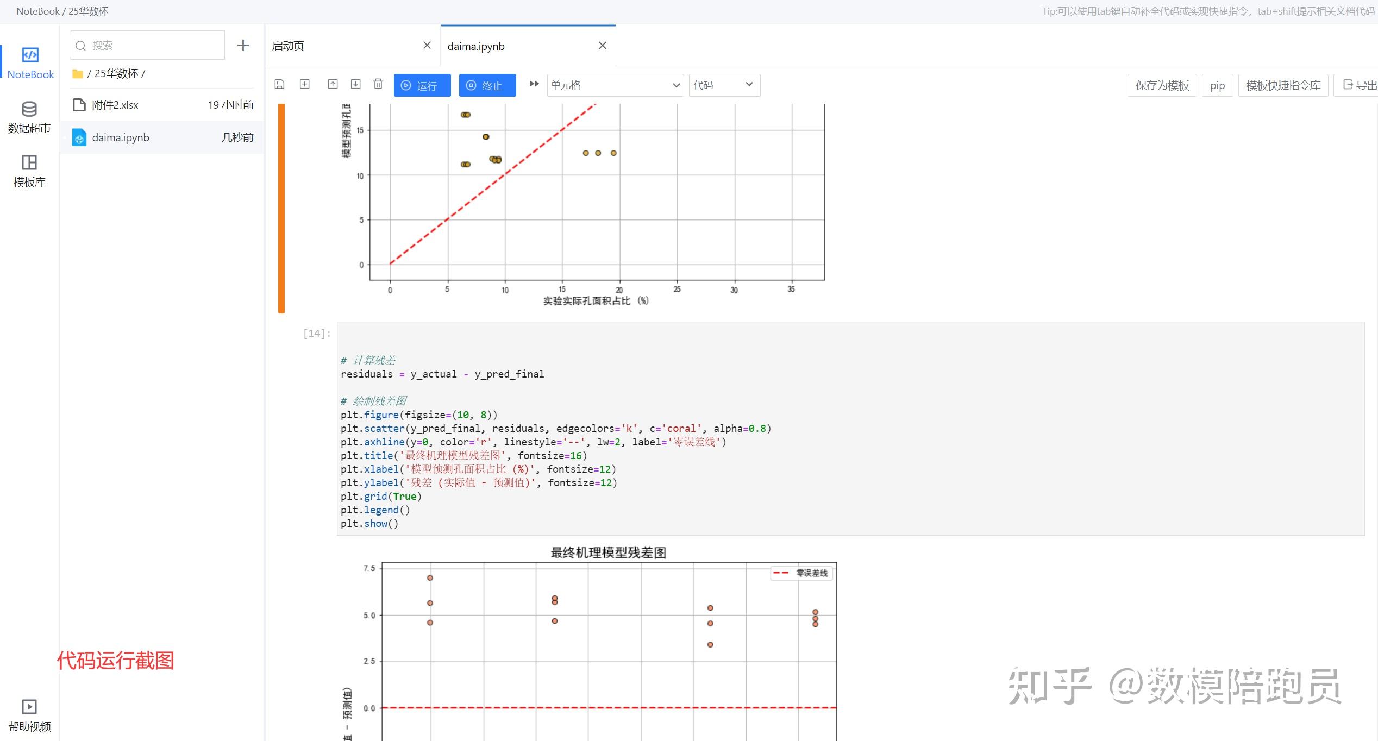The height and width of the screenshot is (741, 1378).
Task: Click the save notebook icon
Action: click(279, 84)
